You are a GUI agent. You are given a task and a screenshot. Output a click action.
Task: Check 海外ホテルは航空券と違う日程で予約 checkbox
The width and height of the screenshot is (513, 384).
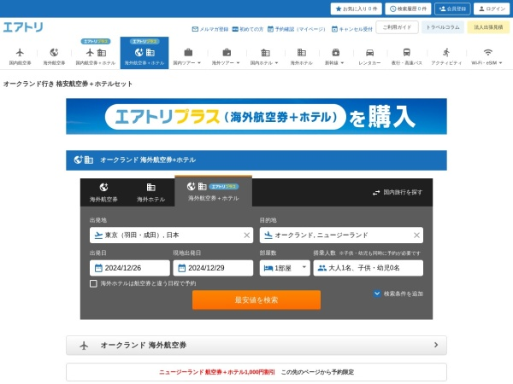93,283
